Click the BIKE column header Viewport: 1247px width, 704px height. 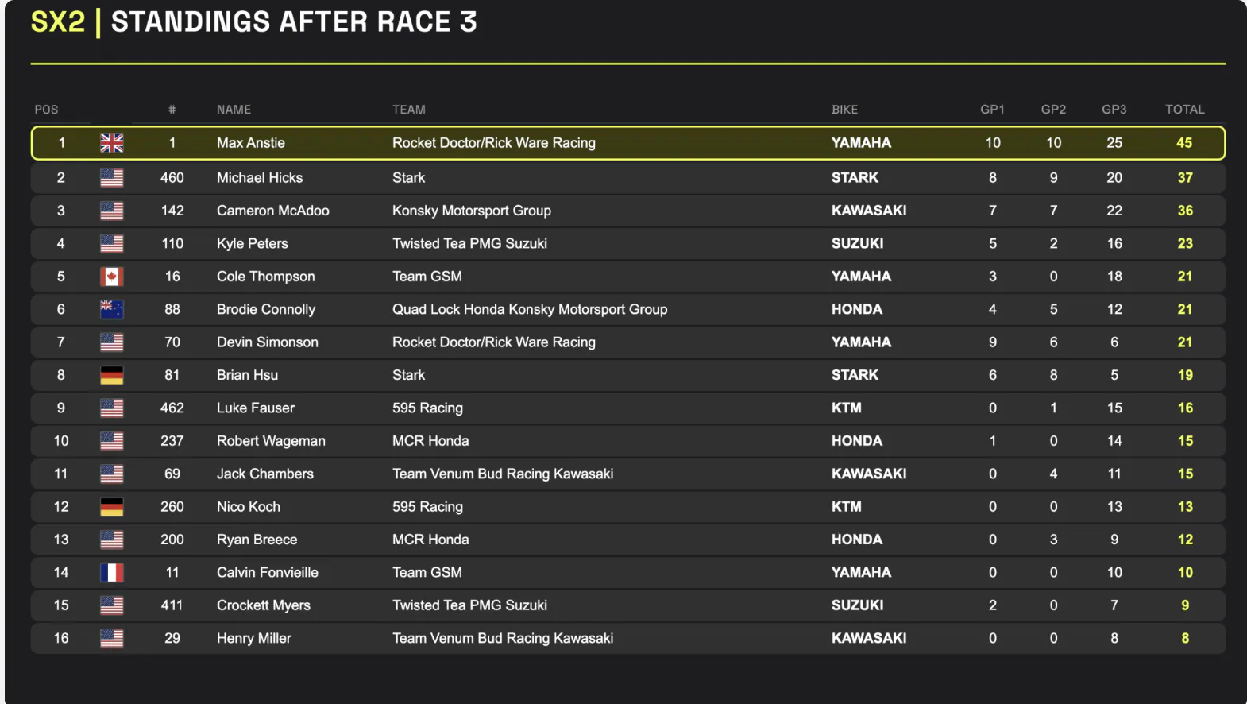pyautogui.click(x=844, y=110)
